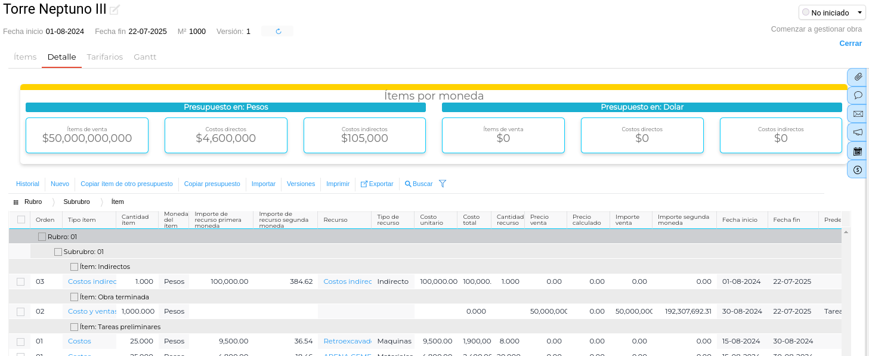Image resolution: width=869 pixels, height=356 pixels.
Task: Click the grouping grid icon beside Rubro
Action: pos(16,202)
